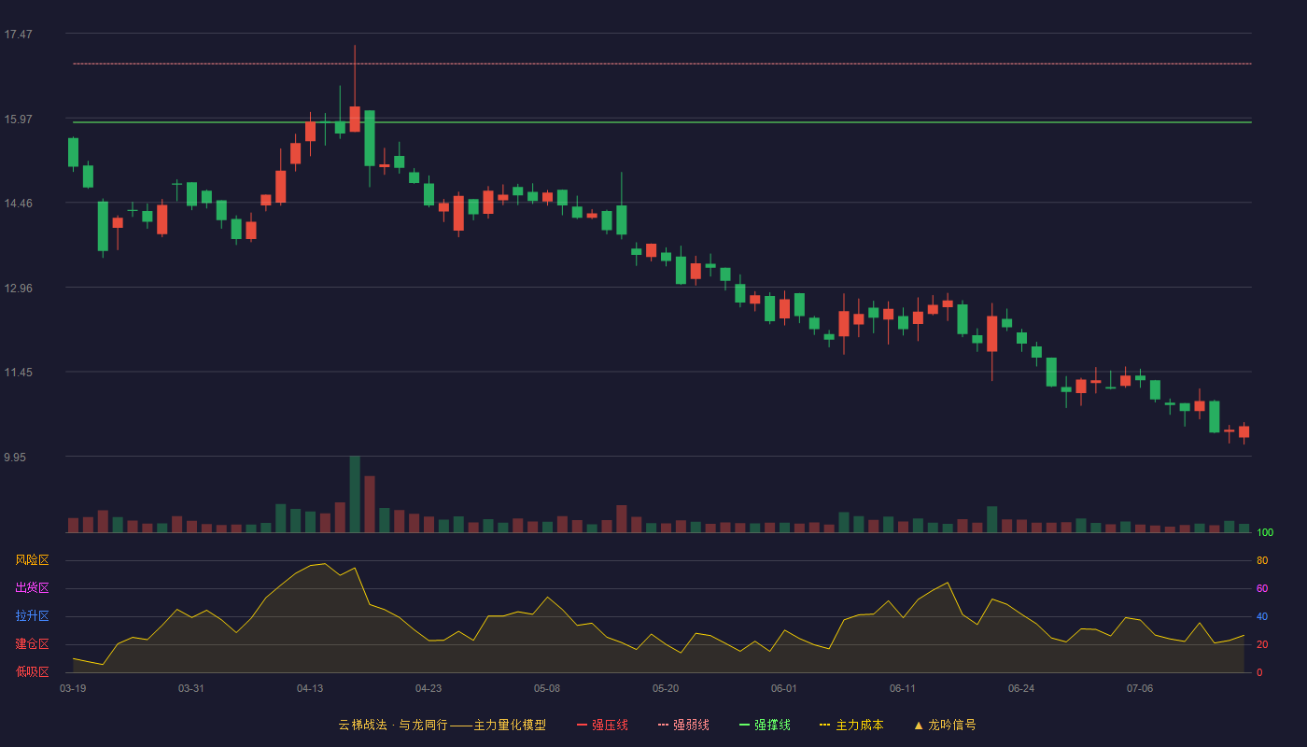Click the green 100 indicator scale value
Image resolution: width=1307 pixels, height=747 pixels.
(x=1265, y=533)
